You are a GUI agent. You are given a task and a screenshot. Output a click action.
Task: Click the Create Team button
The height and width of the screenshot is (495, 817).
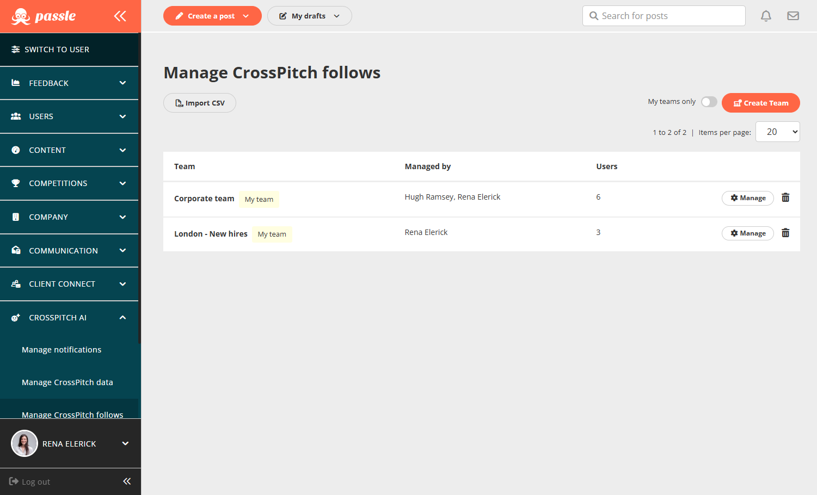click(760, 103)
